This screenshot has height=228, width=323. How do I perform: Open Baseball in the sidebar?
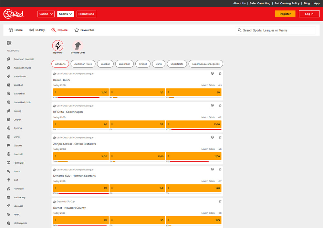pyautogui.click(x=15, y=85)
